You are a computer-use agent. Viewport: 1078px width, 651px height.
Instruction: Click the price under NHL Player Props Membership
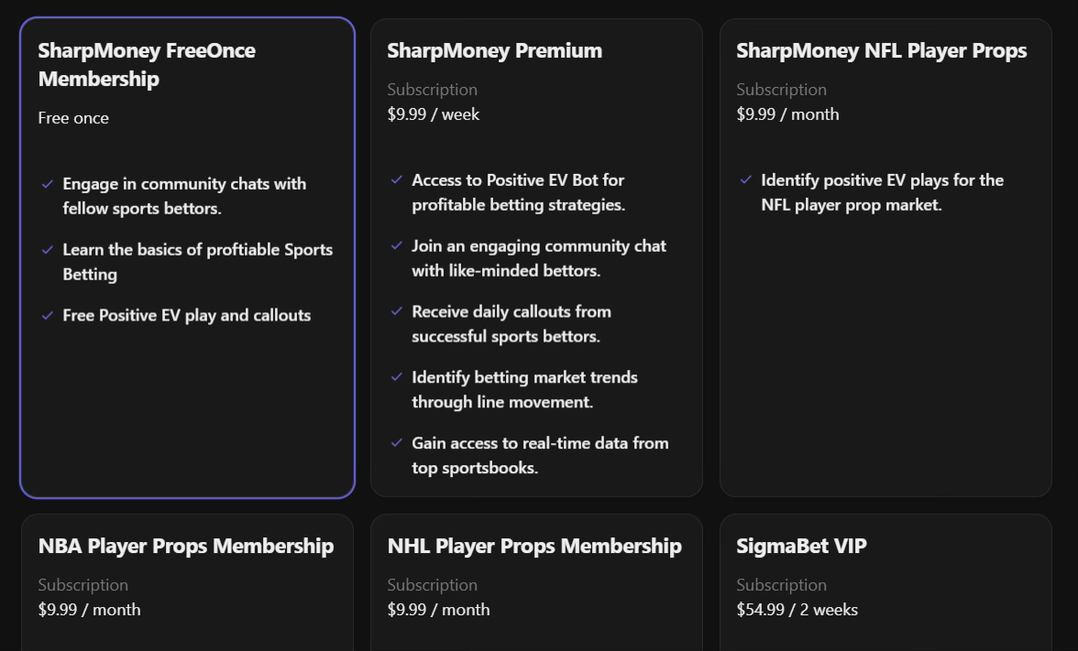coord(438,610)
